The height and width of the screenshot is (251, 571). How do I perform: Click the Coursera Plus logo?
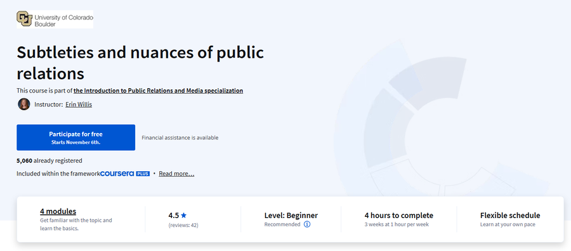[125, 174]
